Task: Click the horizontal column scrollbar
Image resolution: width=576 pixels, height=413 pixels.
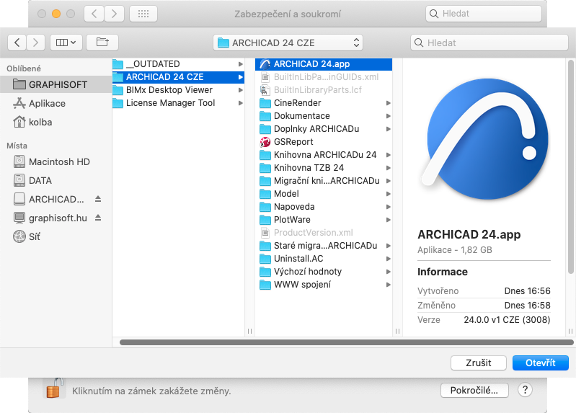Action: [x=347, y=342]
